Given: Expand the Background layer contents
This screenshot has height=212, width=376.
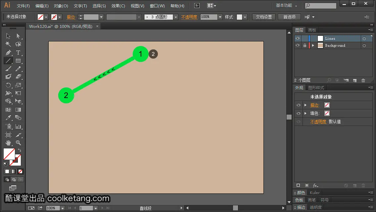Looking at the screenshot, I should point(313,45).
